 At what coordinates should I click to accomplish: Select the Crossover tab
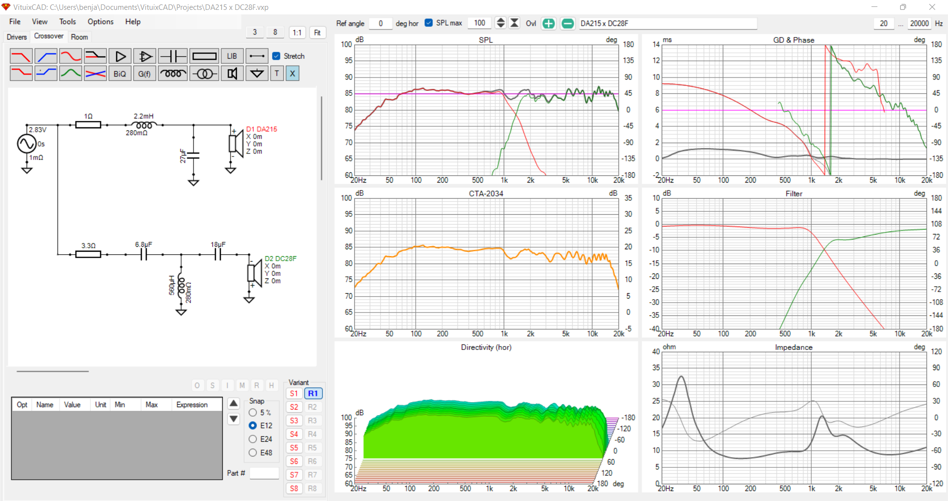pyautogui.click(x=48, y=36)
